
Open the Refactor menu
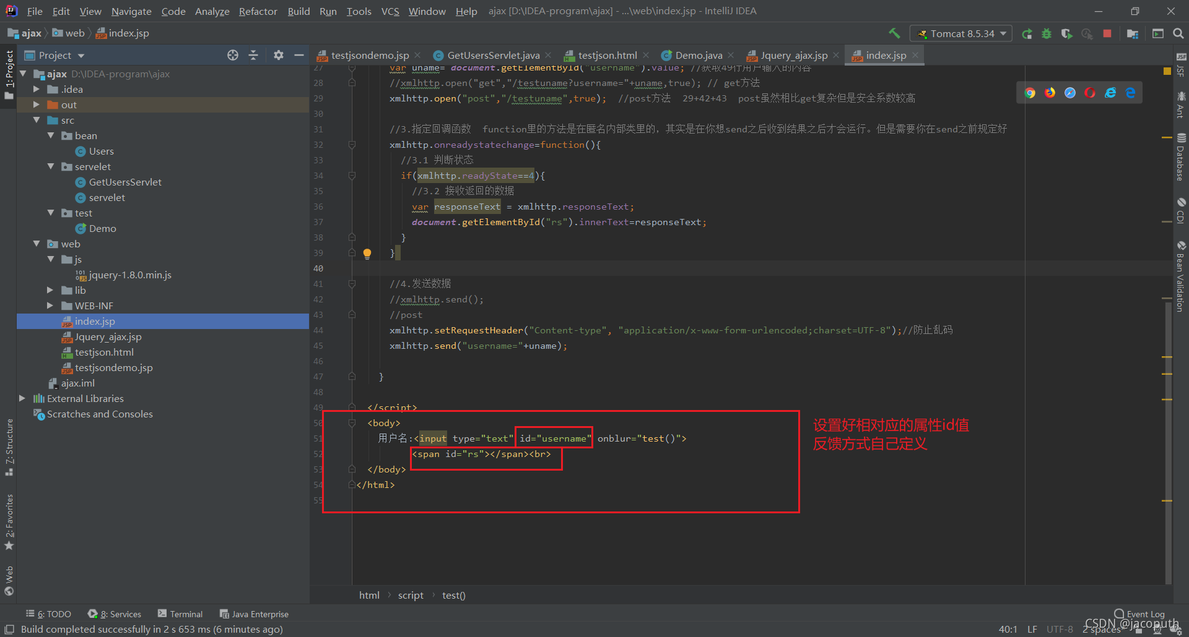[258, 11]
